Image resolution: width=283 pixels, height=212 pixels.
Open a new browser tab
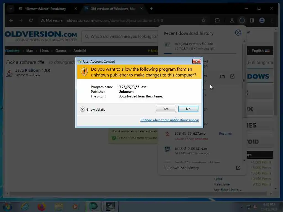(151, 9)
